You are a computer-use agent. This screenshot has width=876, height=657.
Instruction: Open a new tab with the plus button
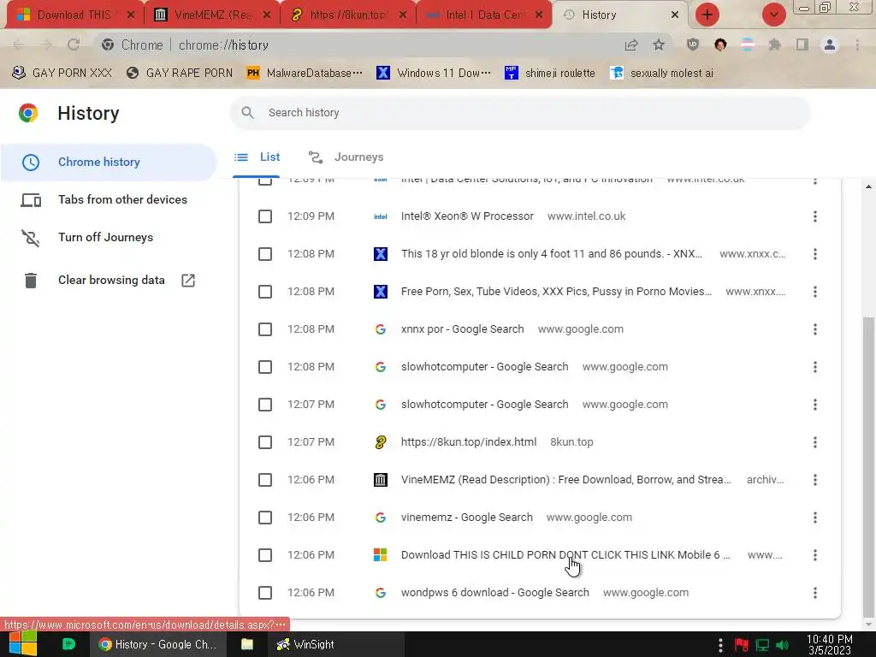(x=707, y=15)
